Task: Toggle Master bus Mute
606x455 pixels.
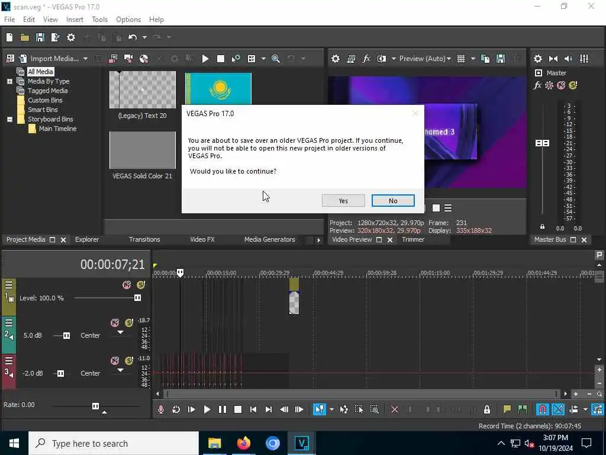Action: pos(561,85)
